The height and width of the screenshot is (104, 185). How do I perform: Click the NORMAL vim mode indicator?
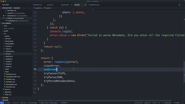pos(64,103)
